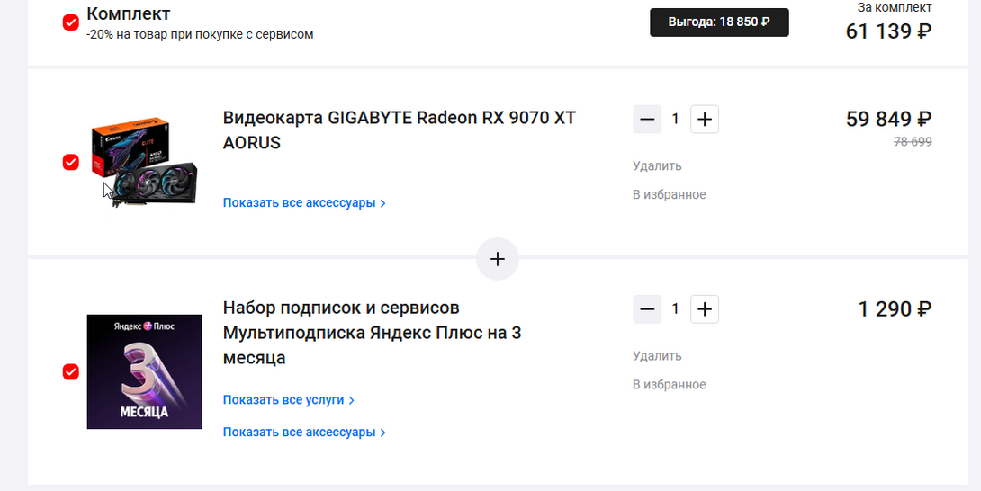Image resolution: width=981 pixels, height=491 pixels.
Task: Increase quantity of GIGABYTE Radeon videocard
Action: 705,119
